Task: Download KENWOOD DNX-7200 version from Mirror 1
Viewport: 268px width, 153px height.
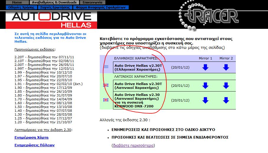Action: coord(205,100)
